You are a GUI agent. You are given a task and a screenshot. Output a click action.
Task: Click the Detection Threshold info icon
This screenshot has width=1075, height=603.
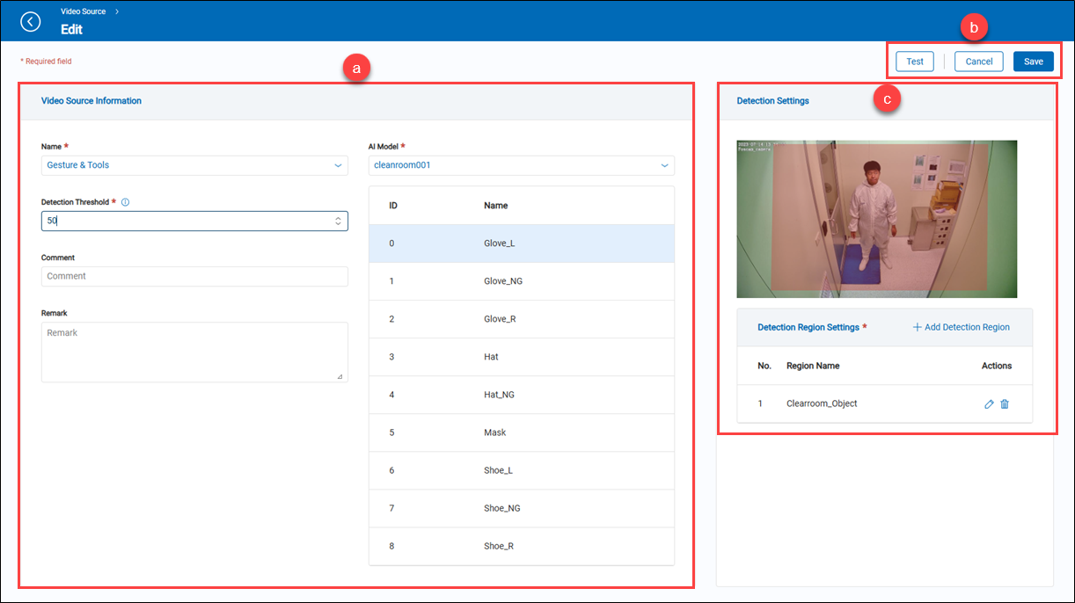click(125, 202)
